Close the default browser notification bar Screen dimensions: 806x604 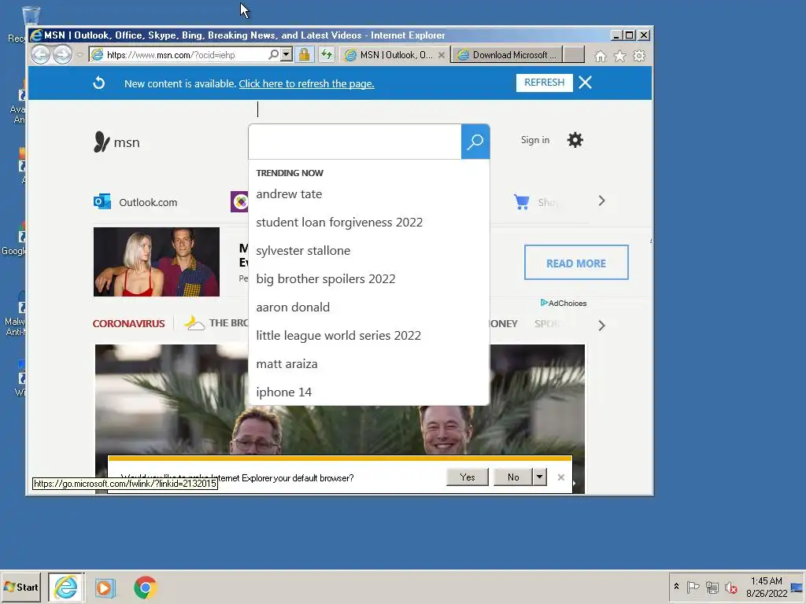[x=560, y=477]
